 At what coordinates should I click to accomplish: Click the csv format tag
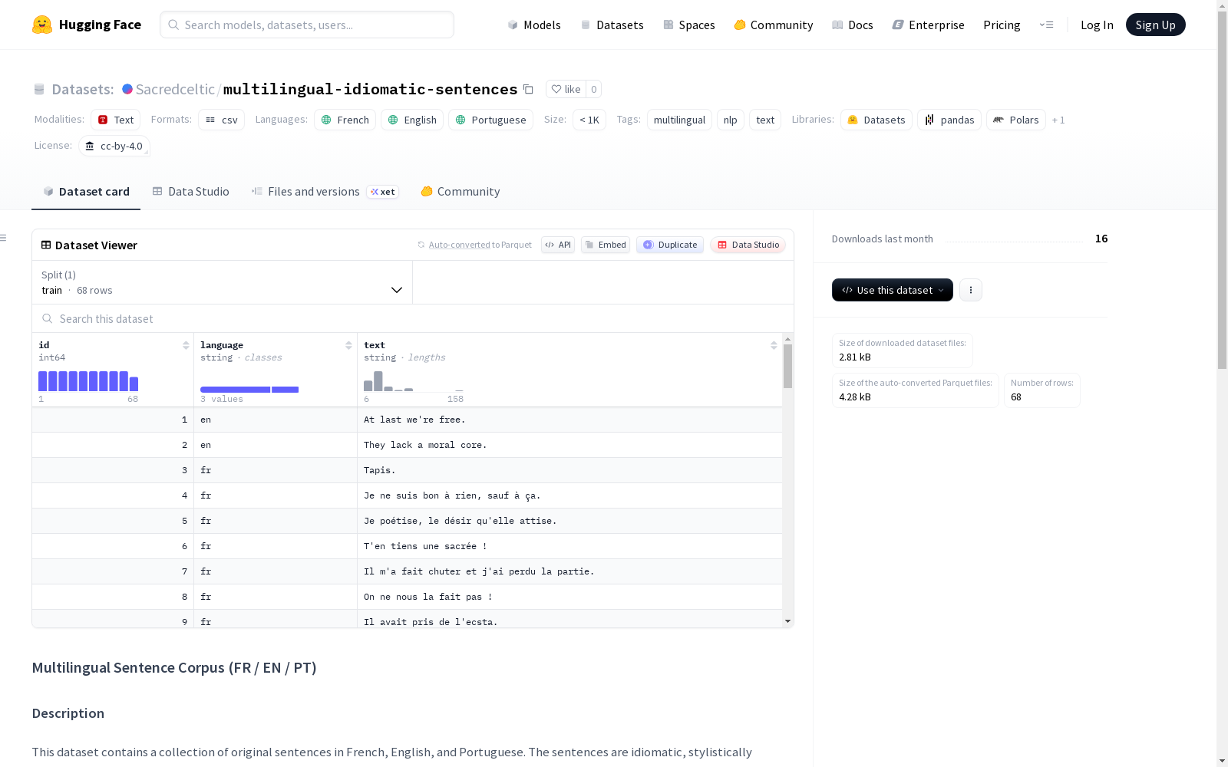(222, 120)
